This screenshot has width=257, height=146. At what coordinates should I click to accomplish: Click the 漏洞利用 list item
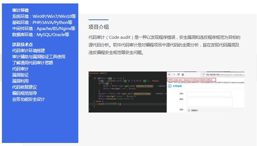tap(20, 81)
